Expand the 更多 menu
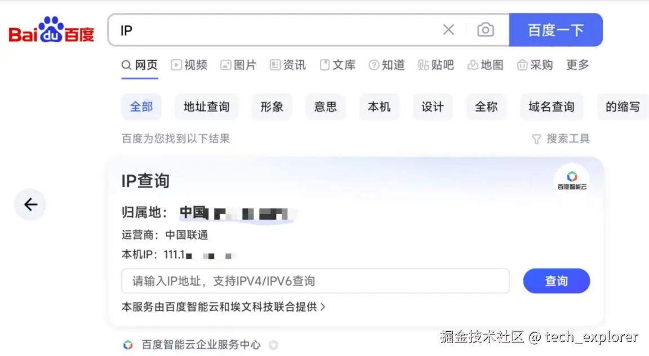Screen dimensions: 649x356 [577, 65]
